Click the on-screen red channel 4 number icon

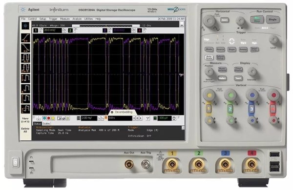click(x=140, y=30)
